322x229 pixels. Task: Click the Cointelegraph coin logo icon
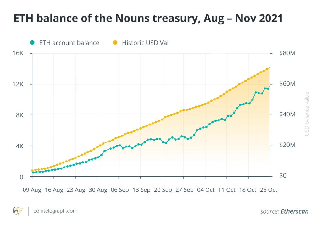18,211
